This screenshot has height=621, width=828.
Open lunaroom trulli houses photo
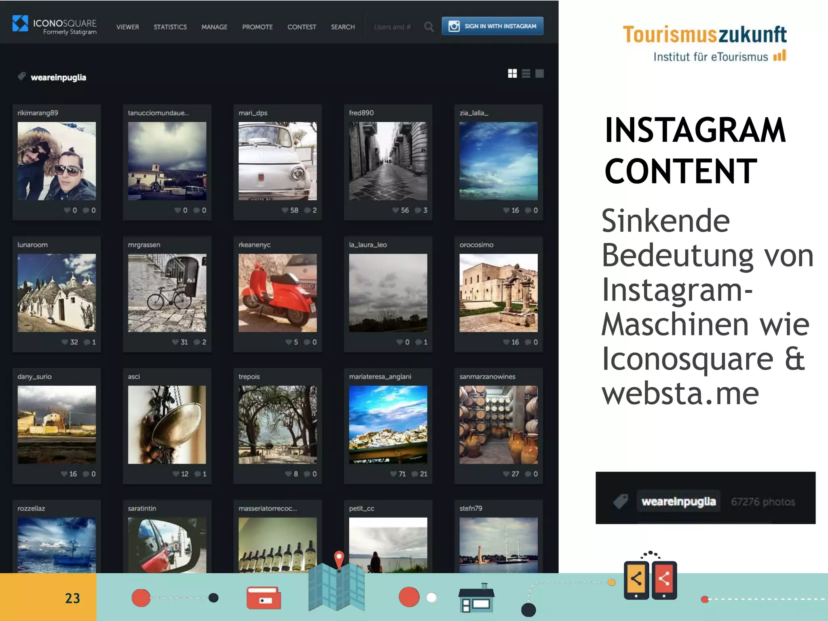point(57,293)
